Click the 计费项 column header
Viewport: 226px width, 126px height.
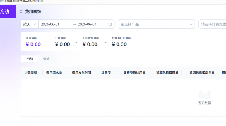(106, 73)
